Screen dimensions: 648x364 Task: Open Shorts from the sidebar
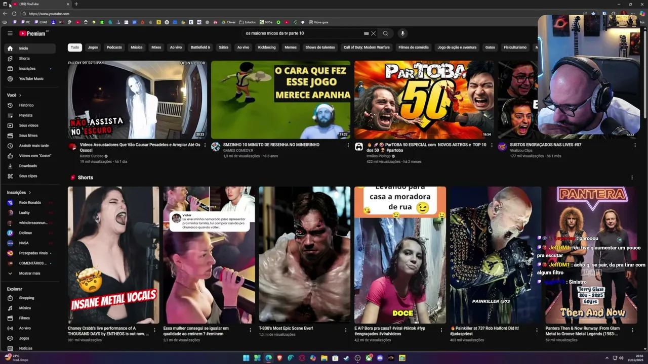click(30, 59)
